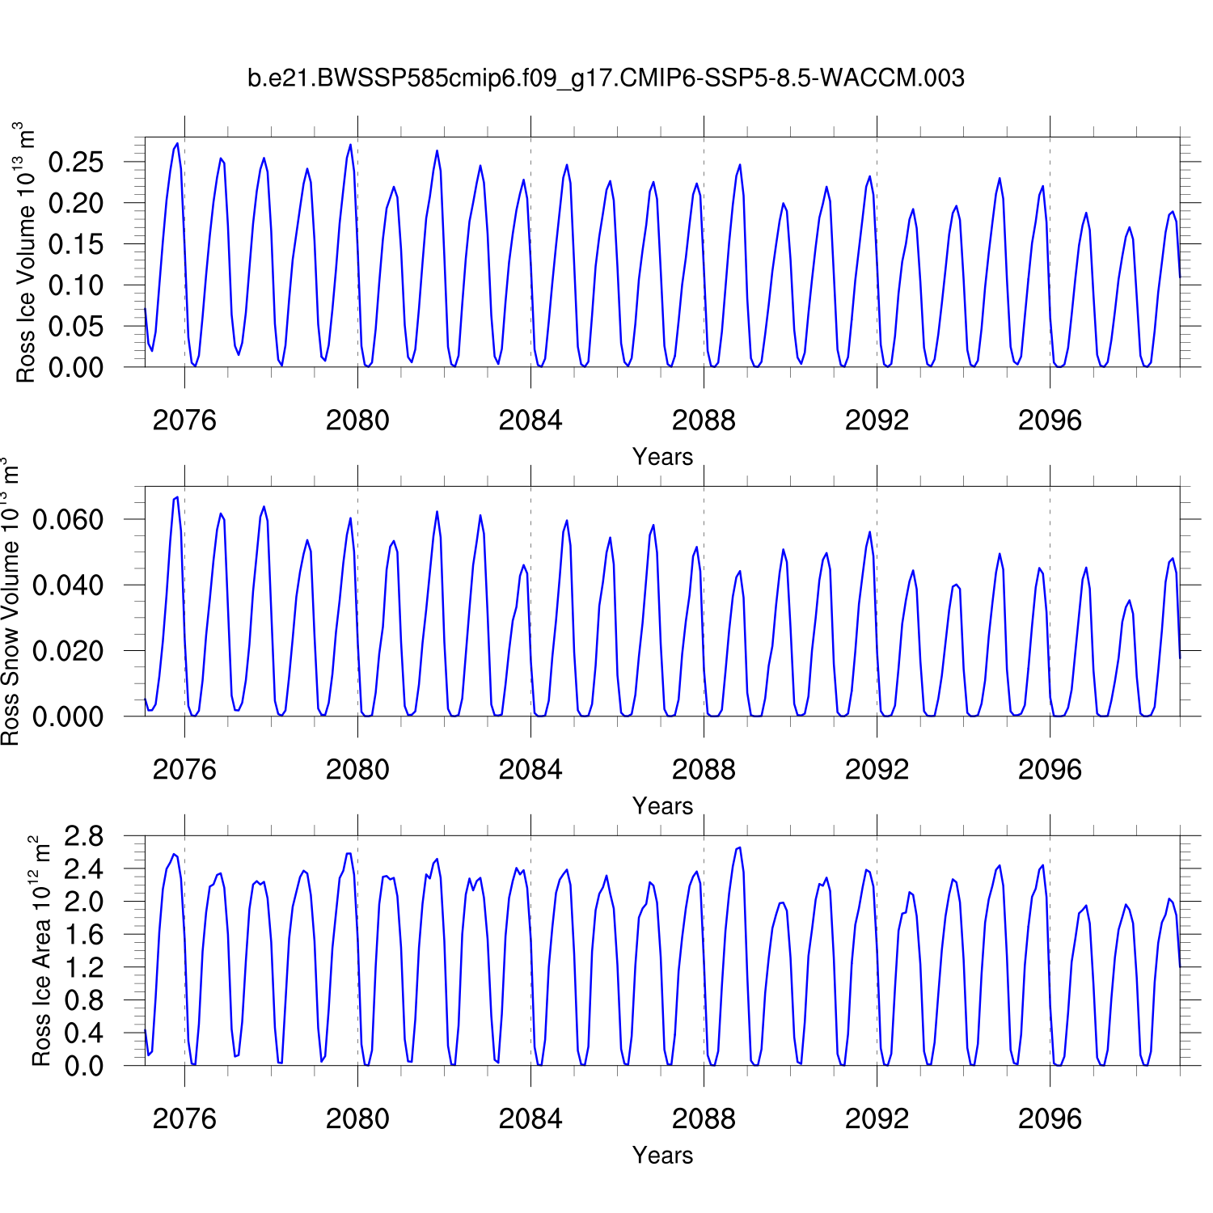
Task: Click the Ross Ice Area y-axis label
Action: [x=40, y=951]
